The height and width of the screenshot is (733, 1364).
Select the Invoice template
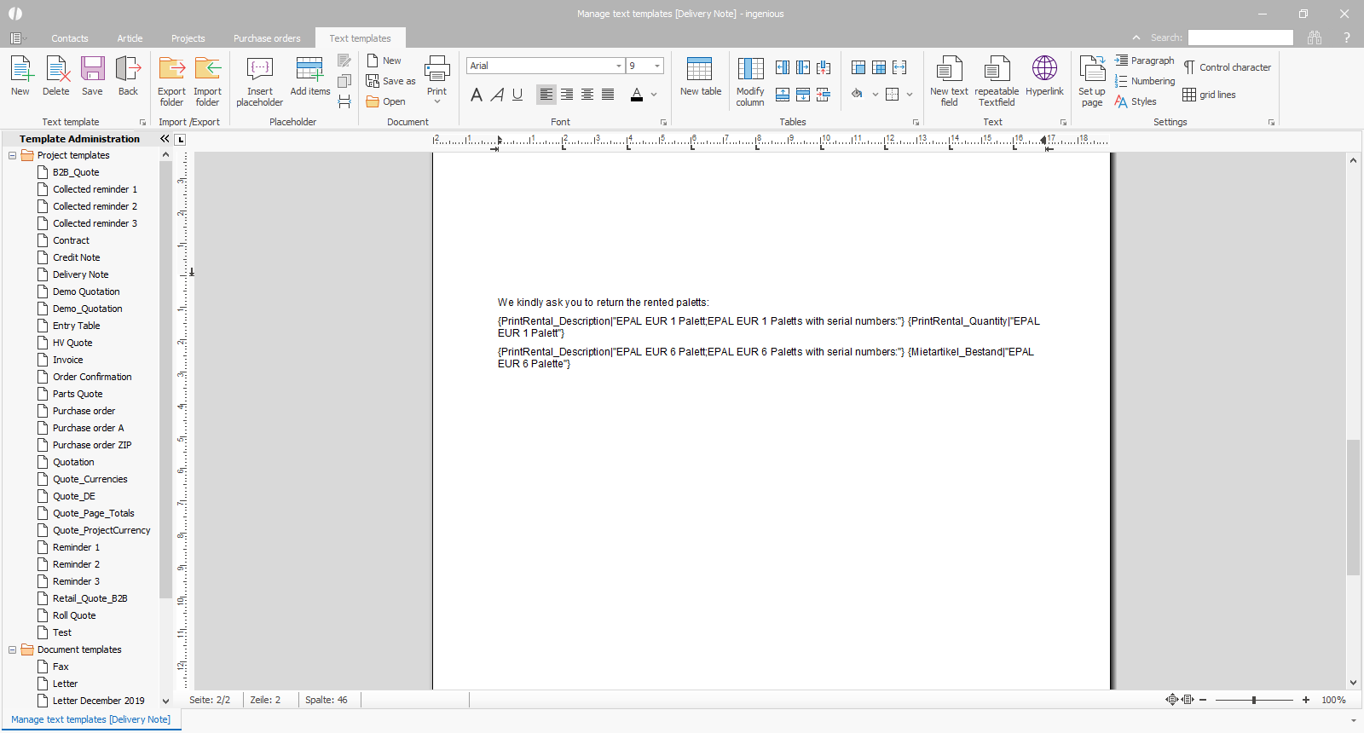(67, 360)
